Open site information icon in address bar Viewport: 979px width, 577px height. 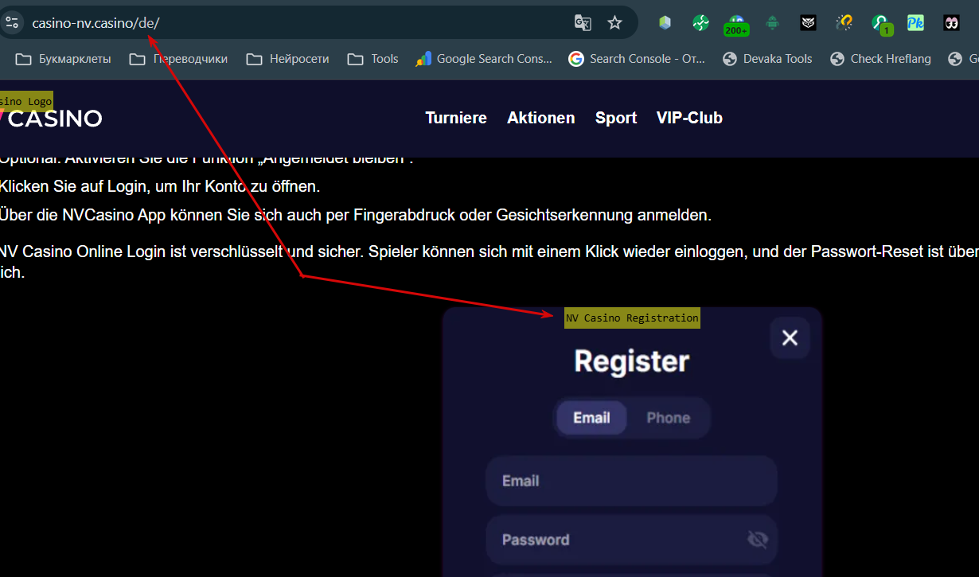[x=11, y=22]
